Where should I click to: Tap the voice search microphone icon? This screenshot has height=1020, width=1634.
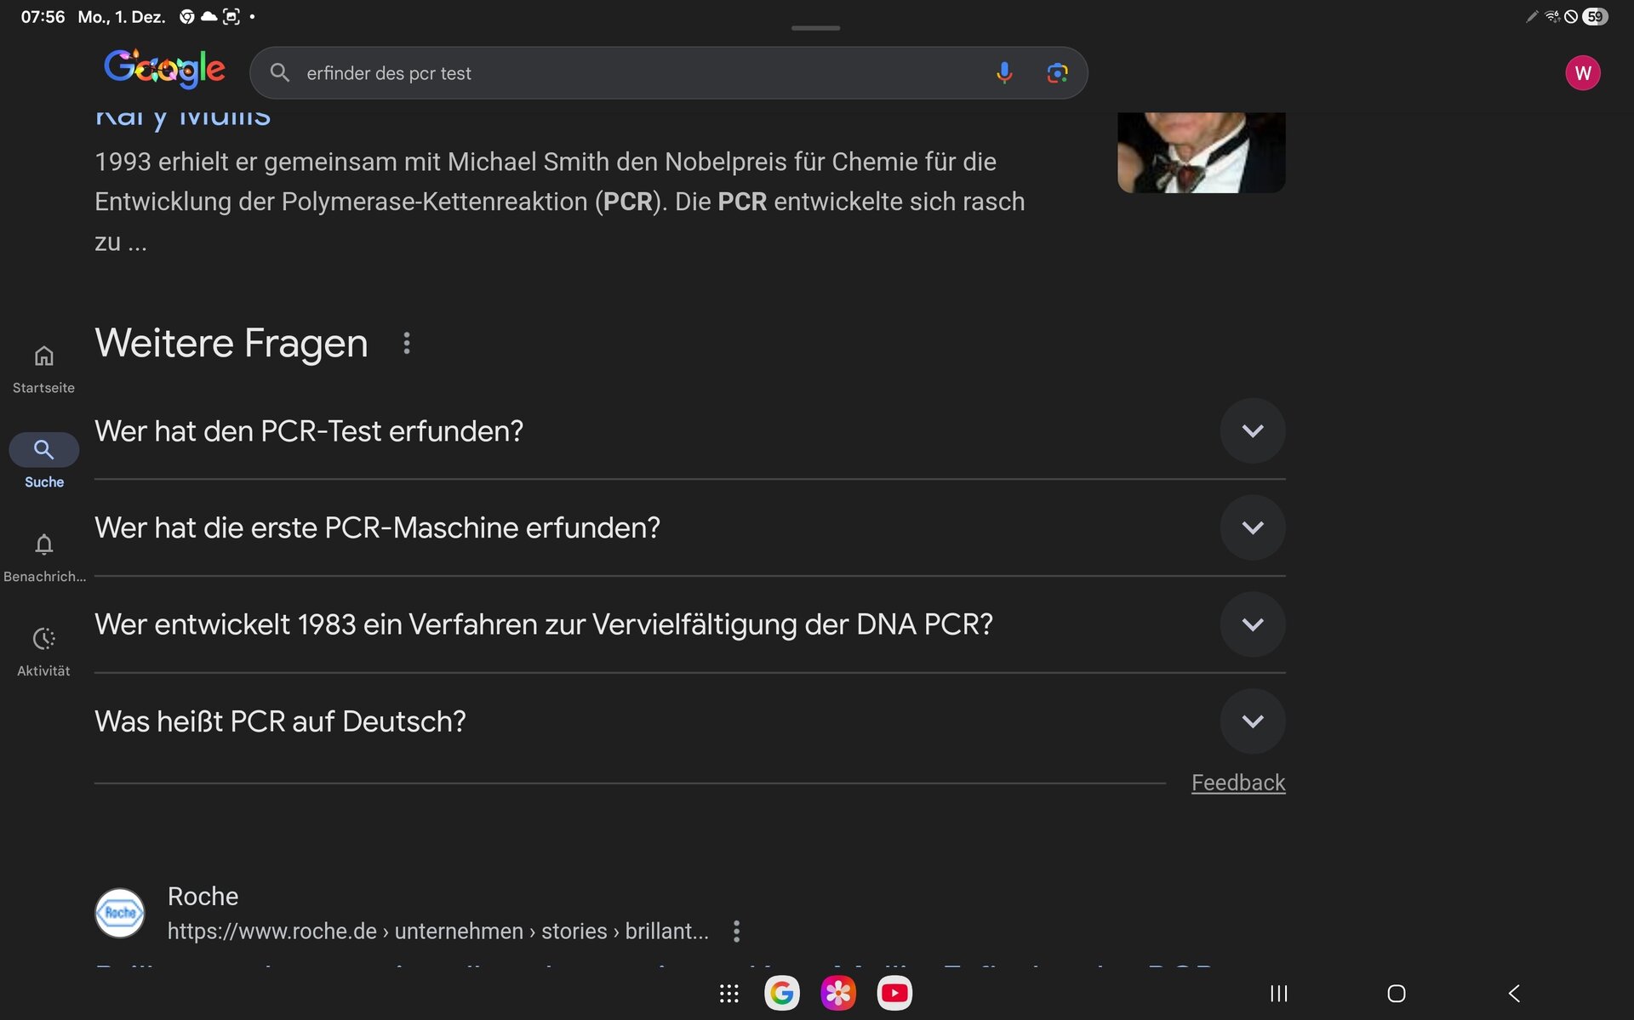click(1004, 73)
